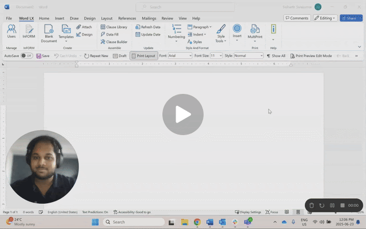
Task: Open the Blank Document tool
Action: tap(49, 33)
